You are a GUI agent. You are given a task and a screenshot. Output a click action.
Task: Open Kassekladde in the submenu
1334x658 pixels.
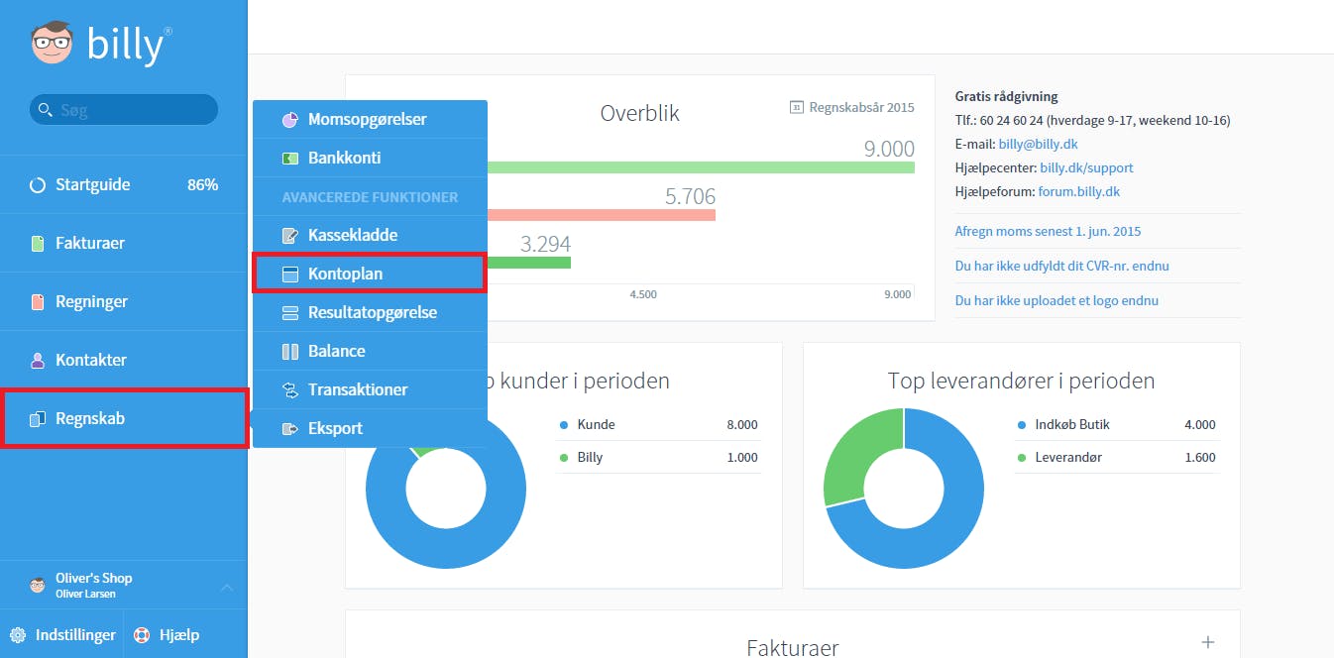(x=370, y=236)
